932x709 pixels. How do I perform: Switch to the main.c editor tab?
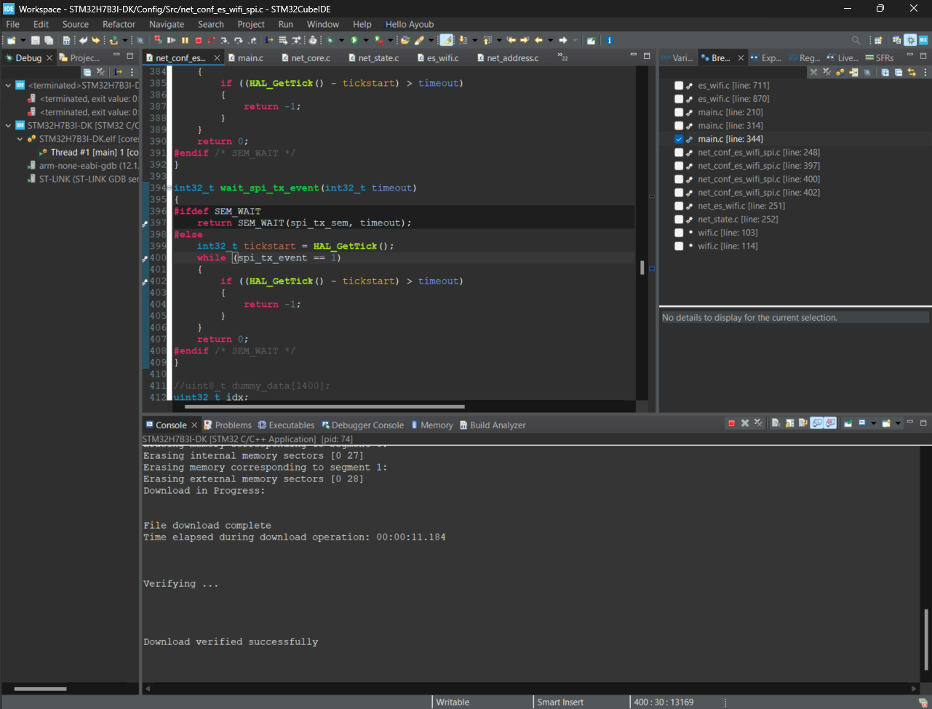coord(250,58)
